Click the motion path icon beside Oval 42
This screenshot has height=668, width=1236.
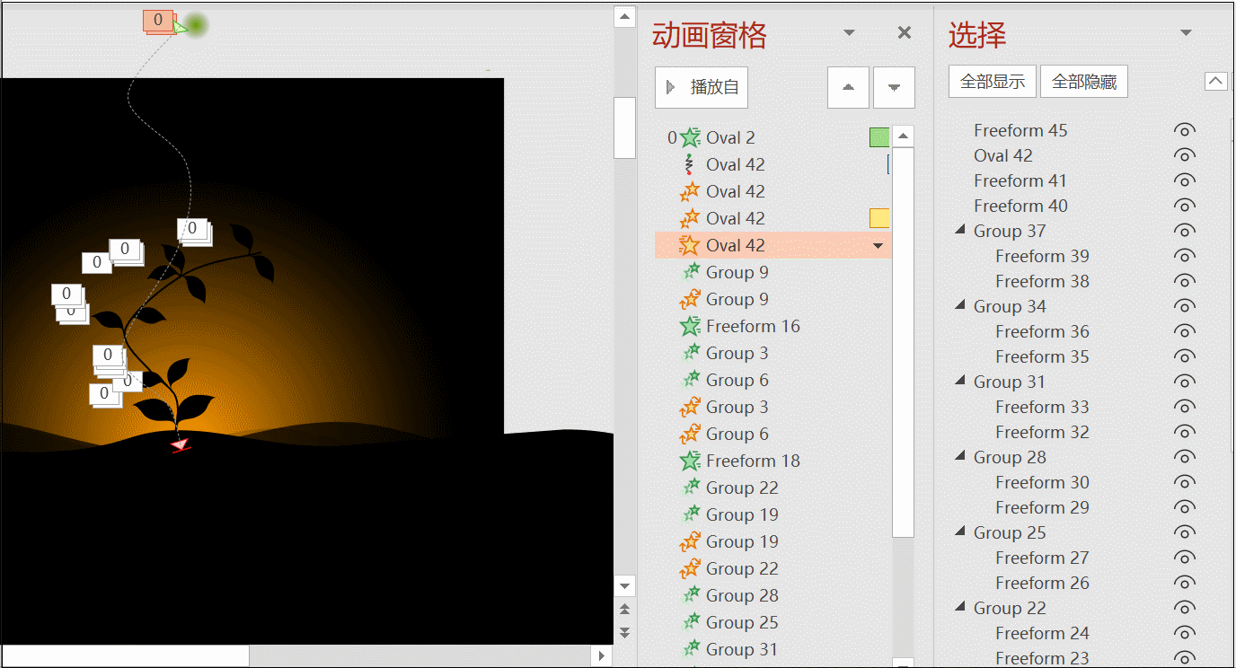(689, 164)
